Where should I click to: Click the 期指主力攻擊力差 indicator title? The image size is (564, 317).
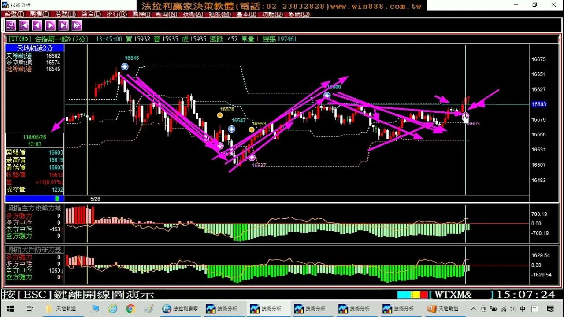(35, 208)
